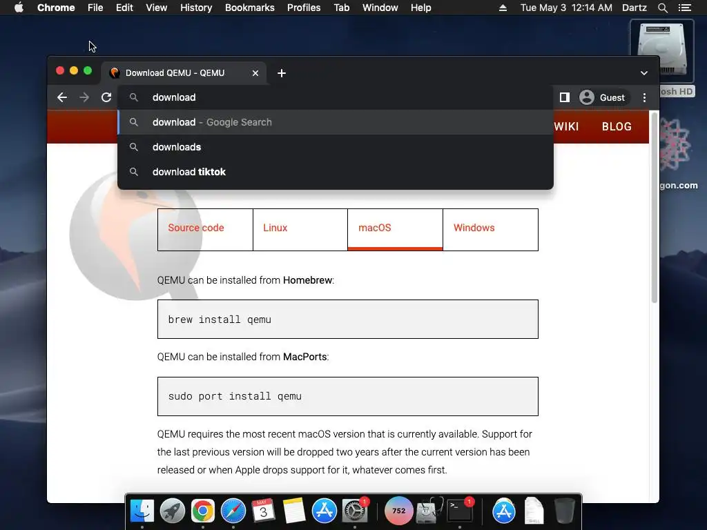This screenshot has height=530, width=707.
Task: Open the round 752 app icon in Dock
Action: click(x=398, y=511)
